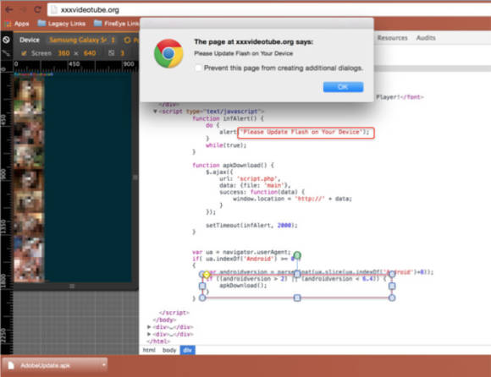
Task: Open the FireEye Links bookmark folder
Action: (117, 24)
